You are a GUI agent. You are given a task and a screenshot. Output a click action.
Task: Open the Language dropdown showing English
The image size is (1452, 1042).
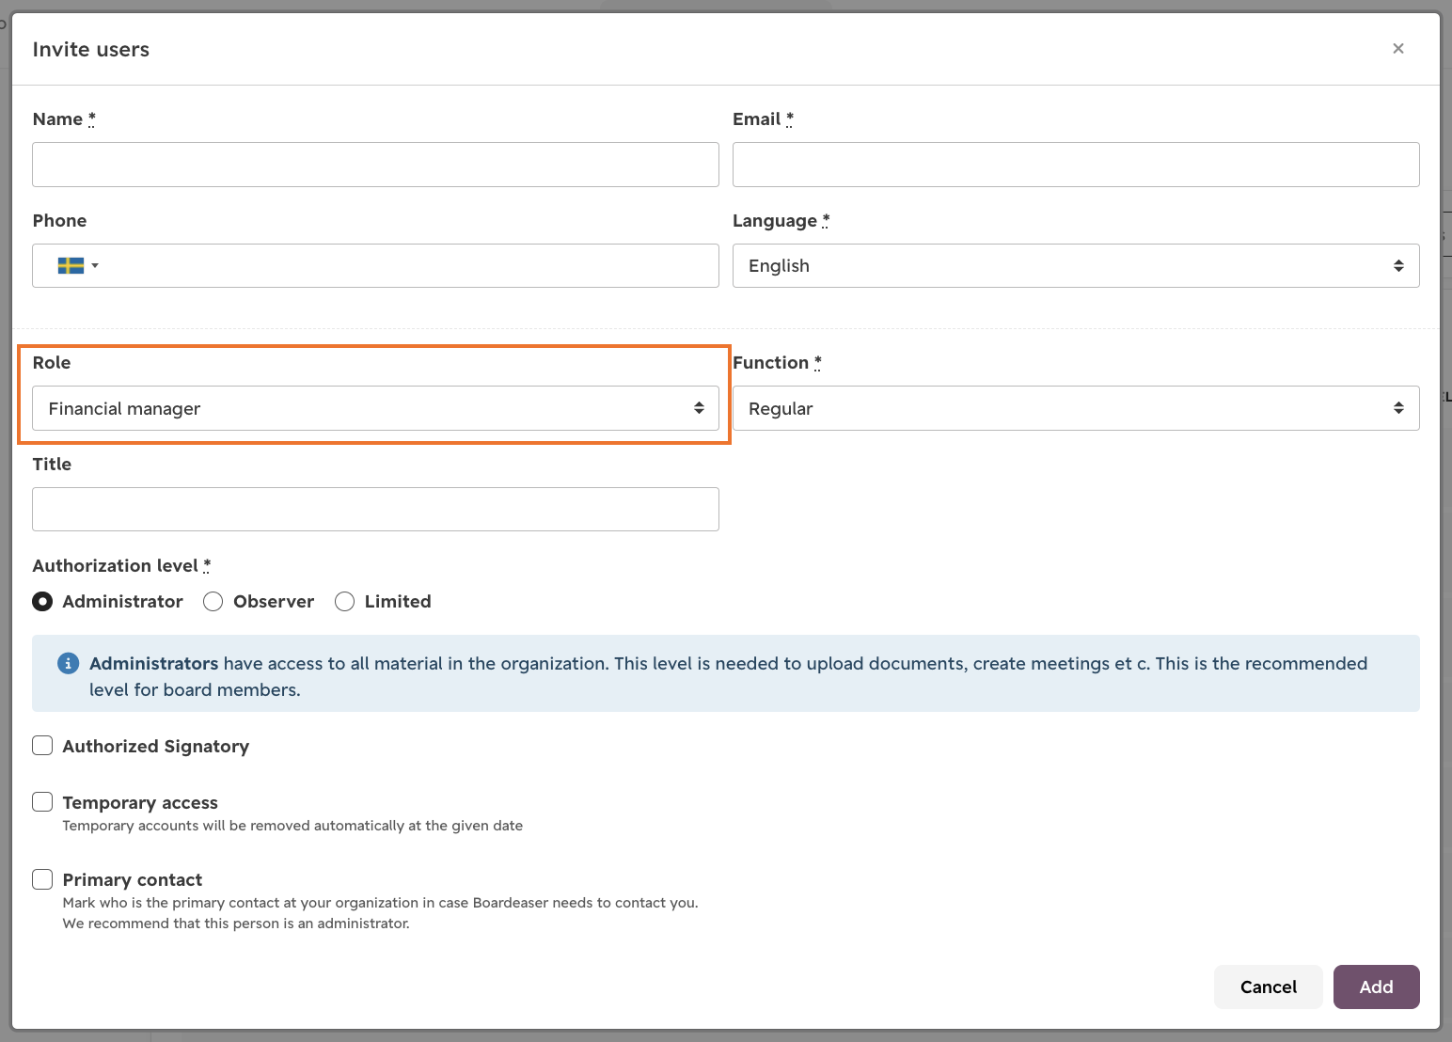1076,265
